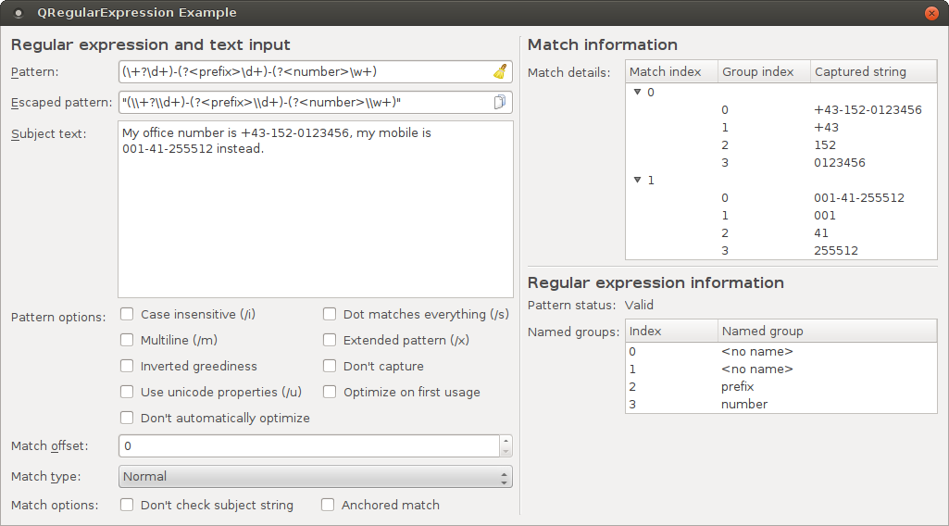Toggle the Inverted greediness checkbox

[128, 367]
